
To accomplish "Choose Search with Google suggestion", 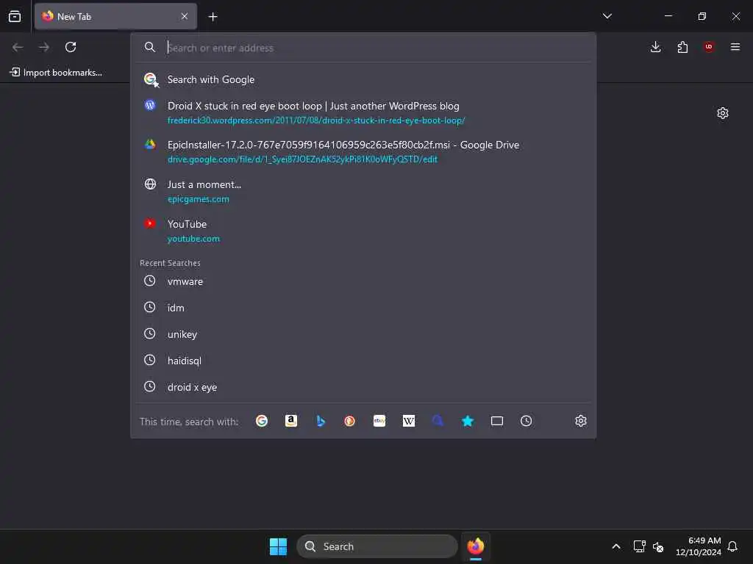I will (x=363, y=79).
